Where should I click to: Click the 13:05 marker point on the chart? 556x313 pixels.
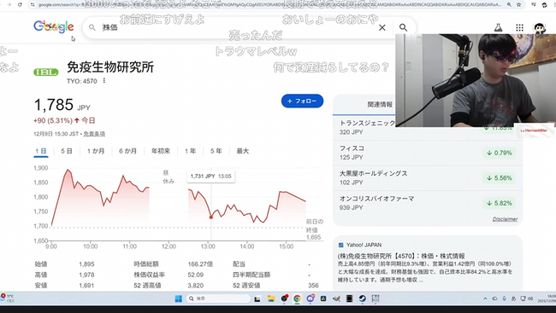click(x=211, y=217)
